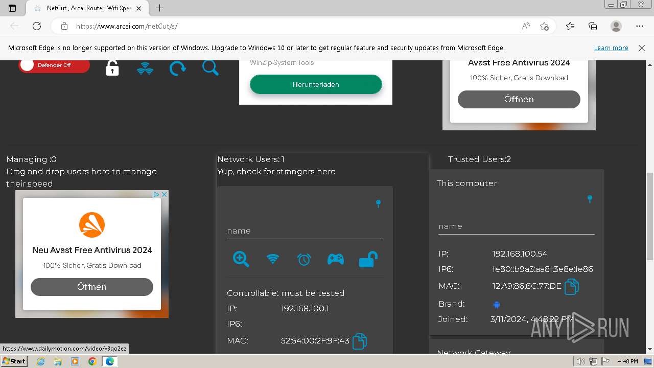The image size is (654, 368).
Task: Copy MAC 12:A9:86:6C:77:DE with copy icon
Action: (571, 286)
